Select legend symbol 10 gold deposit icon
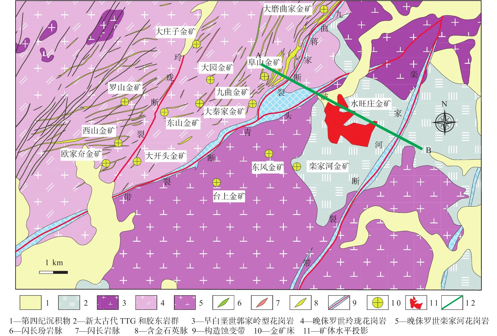The height and width of the screenshot is (336, 497). 377,303
